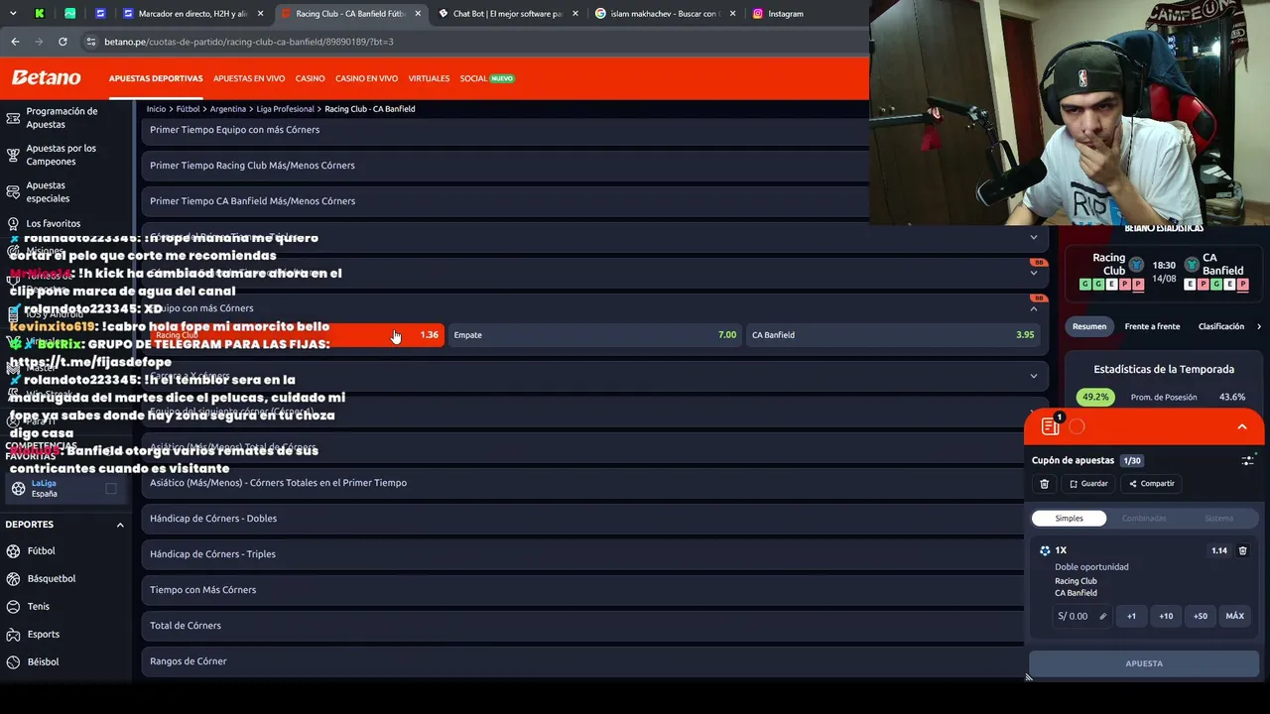Switch to the Frente a frente tab
The height and width of the screenshot is (714, 1270).
coord(1152,326)
